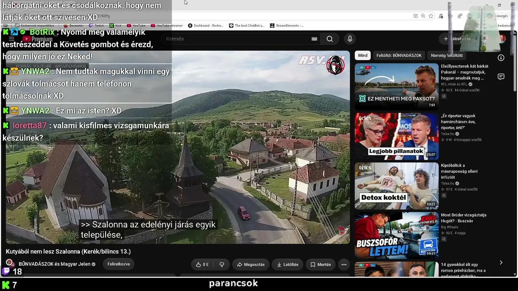This screenshot has height=291, width=518.
Task: Search YouTube with the magnifier button
Action: point(330,39)
